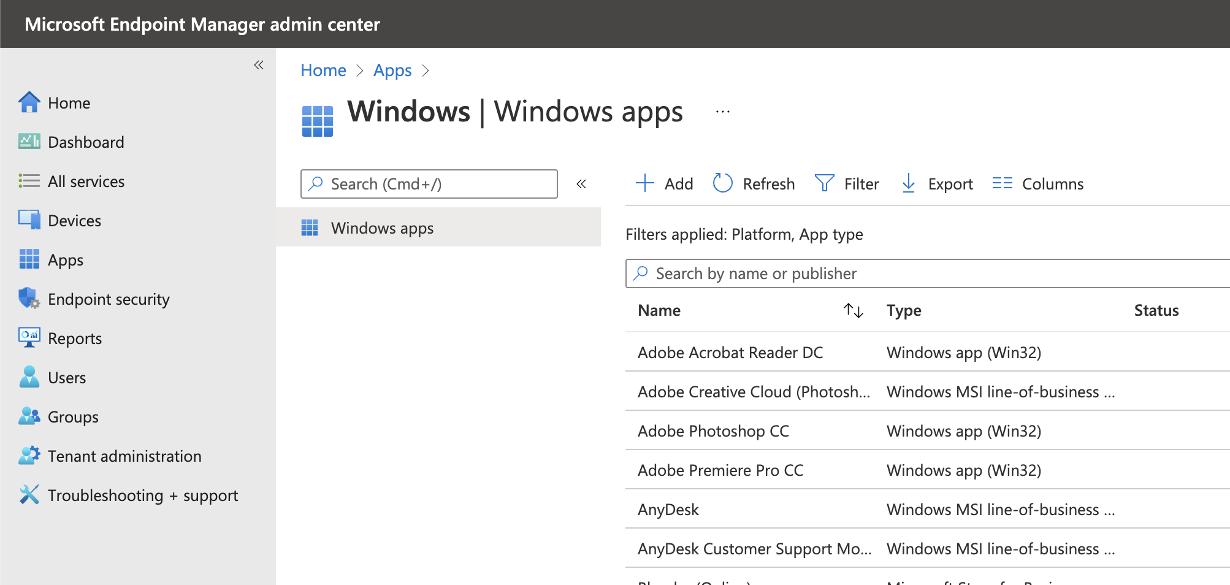This screenshot has height=585, width=1230.
Task: Collapse the left navigation sidebar
Action: point(259,65)
